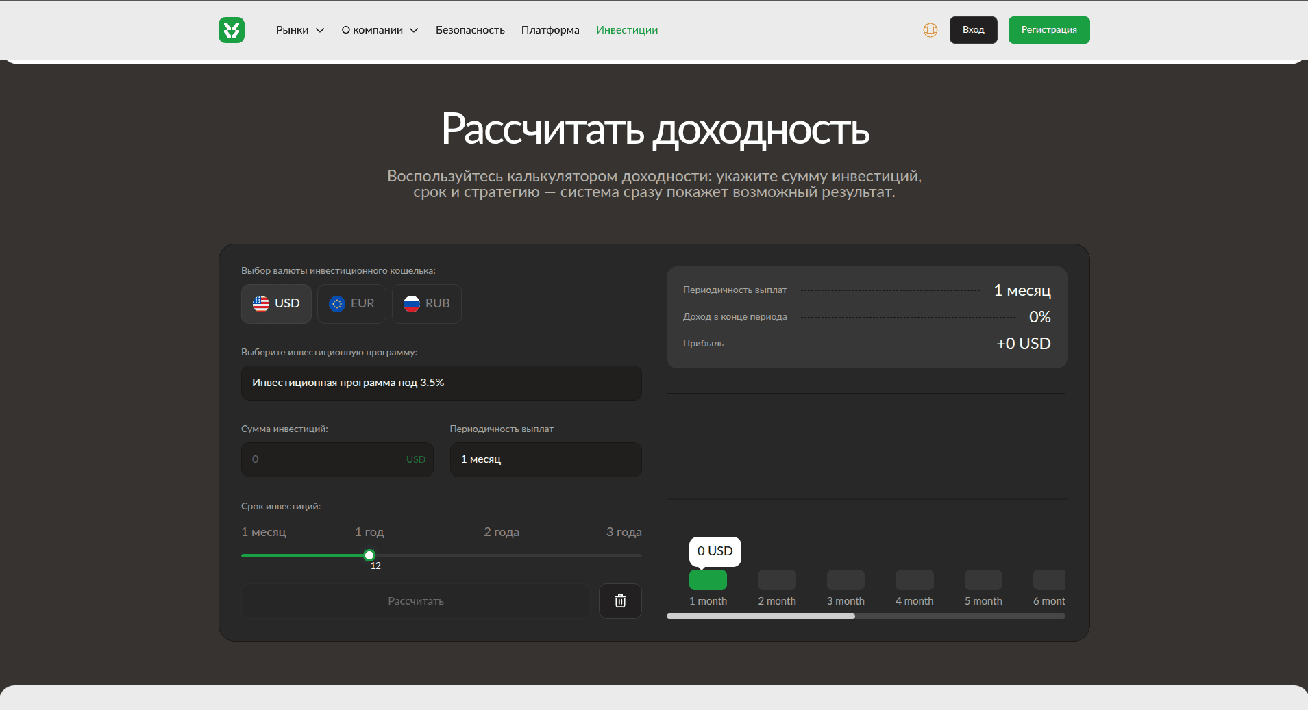The height and width of the screenshot is (710, 1308).
Task: Expand the О компании menu
Action: (379, 30)
